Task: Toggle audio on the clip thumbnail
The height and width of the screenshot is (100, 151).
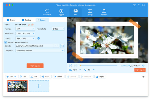Action: pyautogui.click(x=13, y=90)
